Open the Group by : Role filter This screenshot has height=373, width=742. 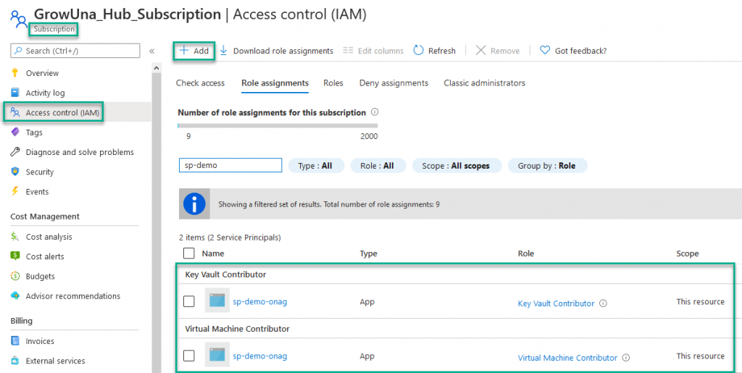(548, 166)
